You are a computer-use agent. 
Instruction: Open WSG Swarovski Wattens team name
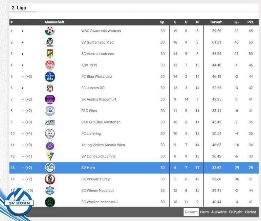(x=101, y=31)
